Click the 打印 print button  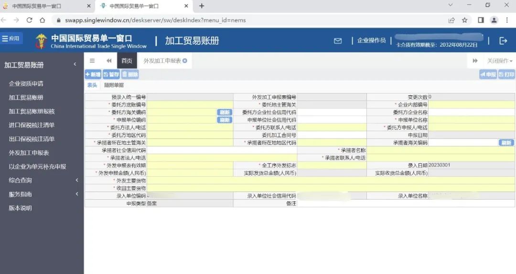506,74
